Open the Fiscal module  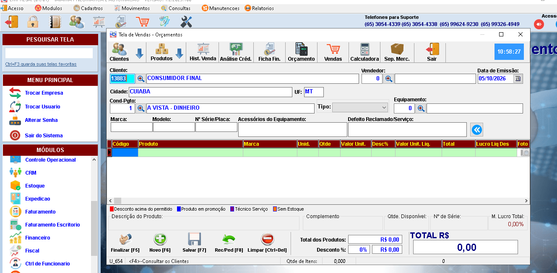click(x=32, y=250)
